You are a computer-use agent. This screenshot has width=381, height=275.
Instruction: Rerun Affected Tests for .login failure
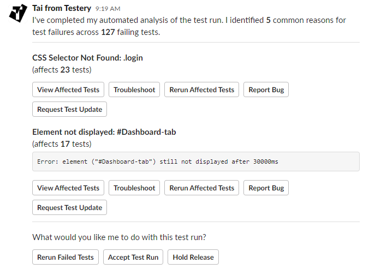pos(201,89)
